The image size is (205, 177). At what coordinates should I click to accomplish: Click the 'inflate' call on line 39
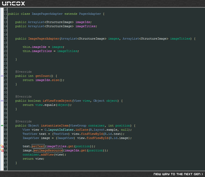pos(82,130)
